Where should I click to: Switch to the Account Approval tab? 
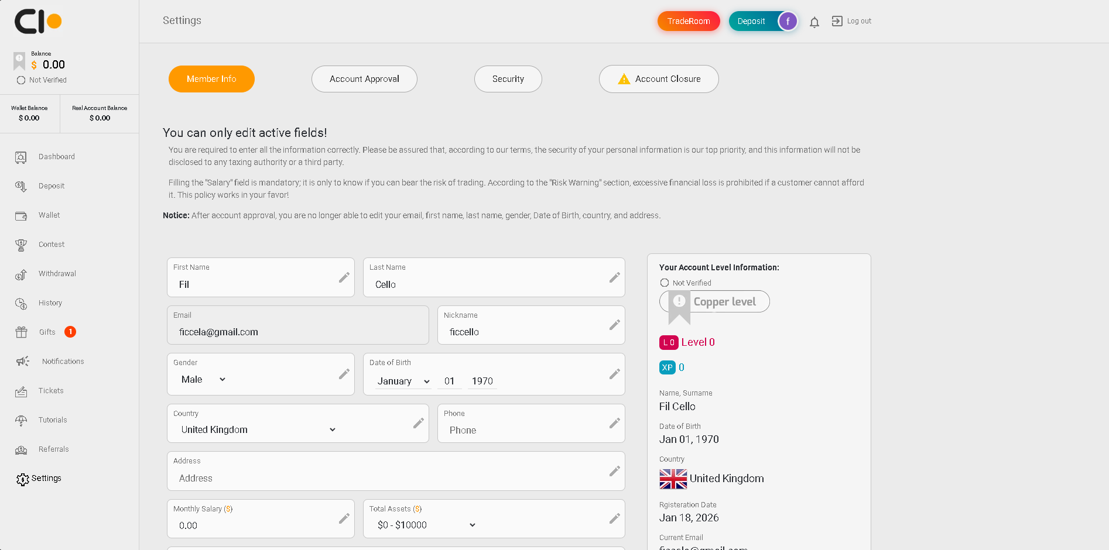(364, 79)
